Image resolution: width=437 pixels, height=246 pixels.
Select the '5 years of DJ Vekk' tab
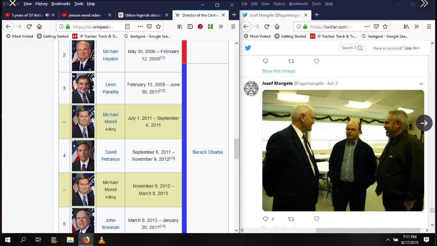pos(27,15)
